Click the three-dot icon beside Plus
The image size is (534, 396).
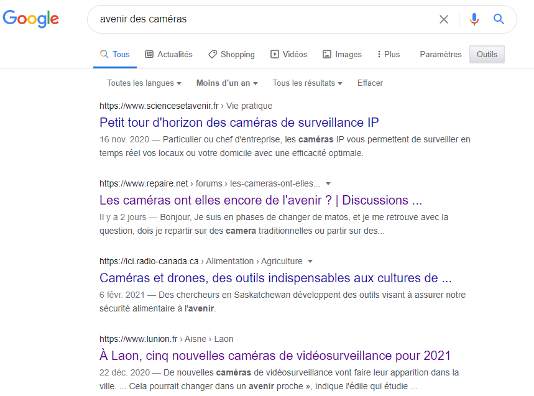click(x=379, y=54)
